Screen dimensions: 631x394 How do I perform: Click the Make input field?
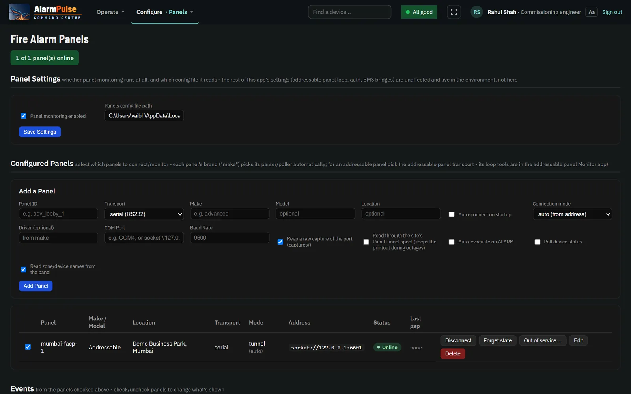pos(230,214)
